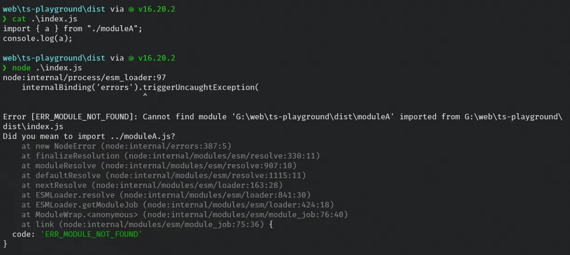Click the "Did you mean to import" suggestion line
The height and width of the screenshot is (255, 570).
point(89,136)
